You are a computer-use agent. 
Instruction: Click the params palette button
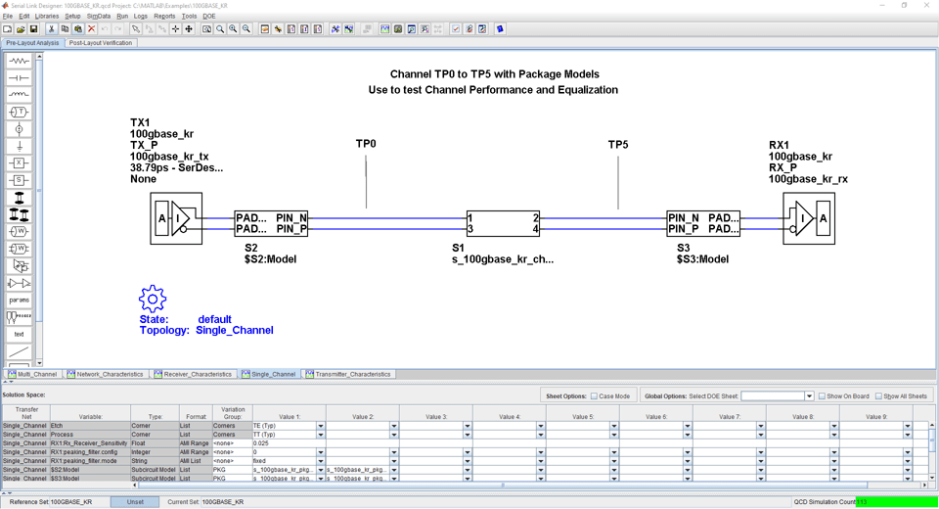[19, 300]
